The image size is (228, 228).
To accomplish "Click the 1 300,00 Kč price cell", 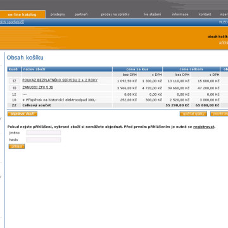I will [x=152, y=81].
